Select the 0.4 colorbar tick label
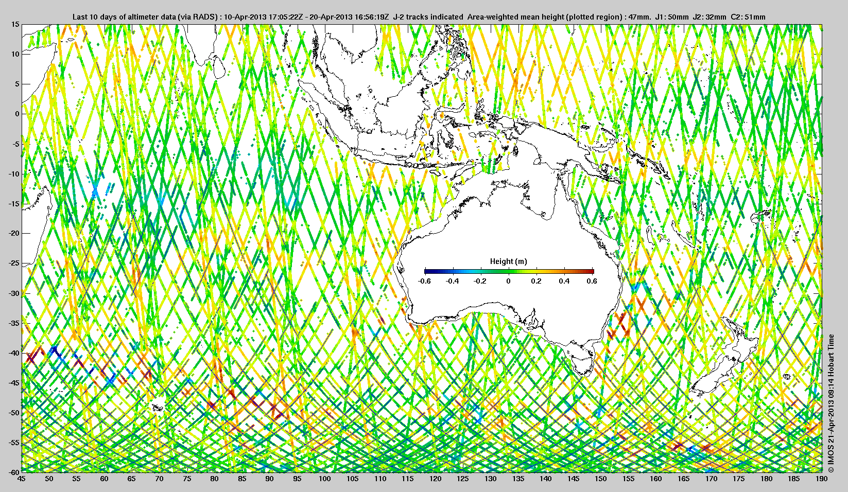 [x=564, y=281]
